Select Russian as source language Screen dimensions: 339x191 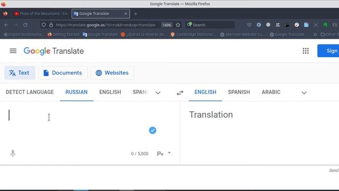(76, 92)
